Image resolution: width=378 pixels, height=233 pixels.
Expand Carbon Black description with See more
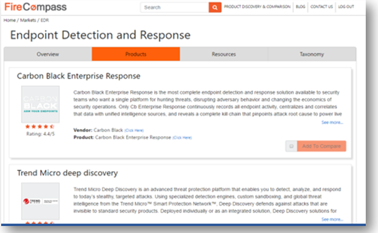click(332, 122)
